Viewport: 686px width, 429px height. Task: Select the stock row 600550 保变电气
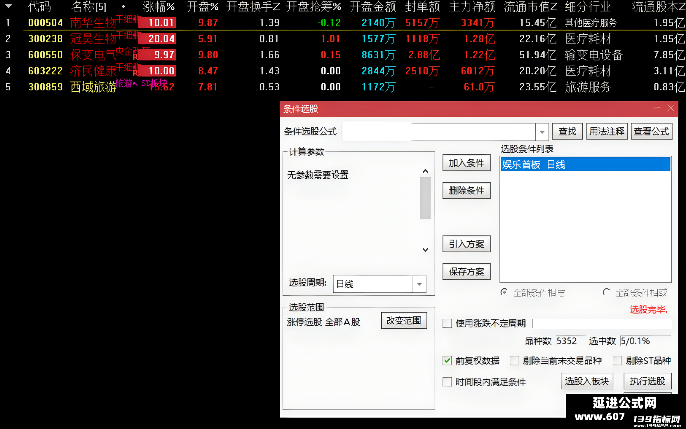(343, 55)
